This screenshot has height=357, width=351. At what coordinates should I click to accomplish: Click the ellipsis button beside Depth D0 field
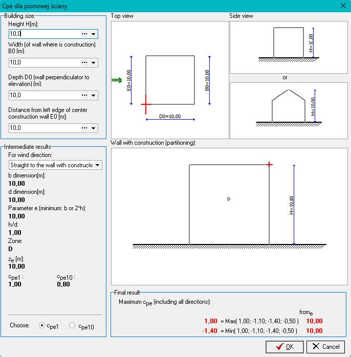[84, 95]
